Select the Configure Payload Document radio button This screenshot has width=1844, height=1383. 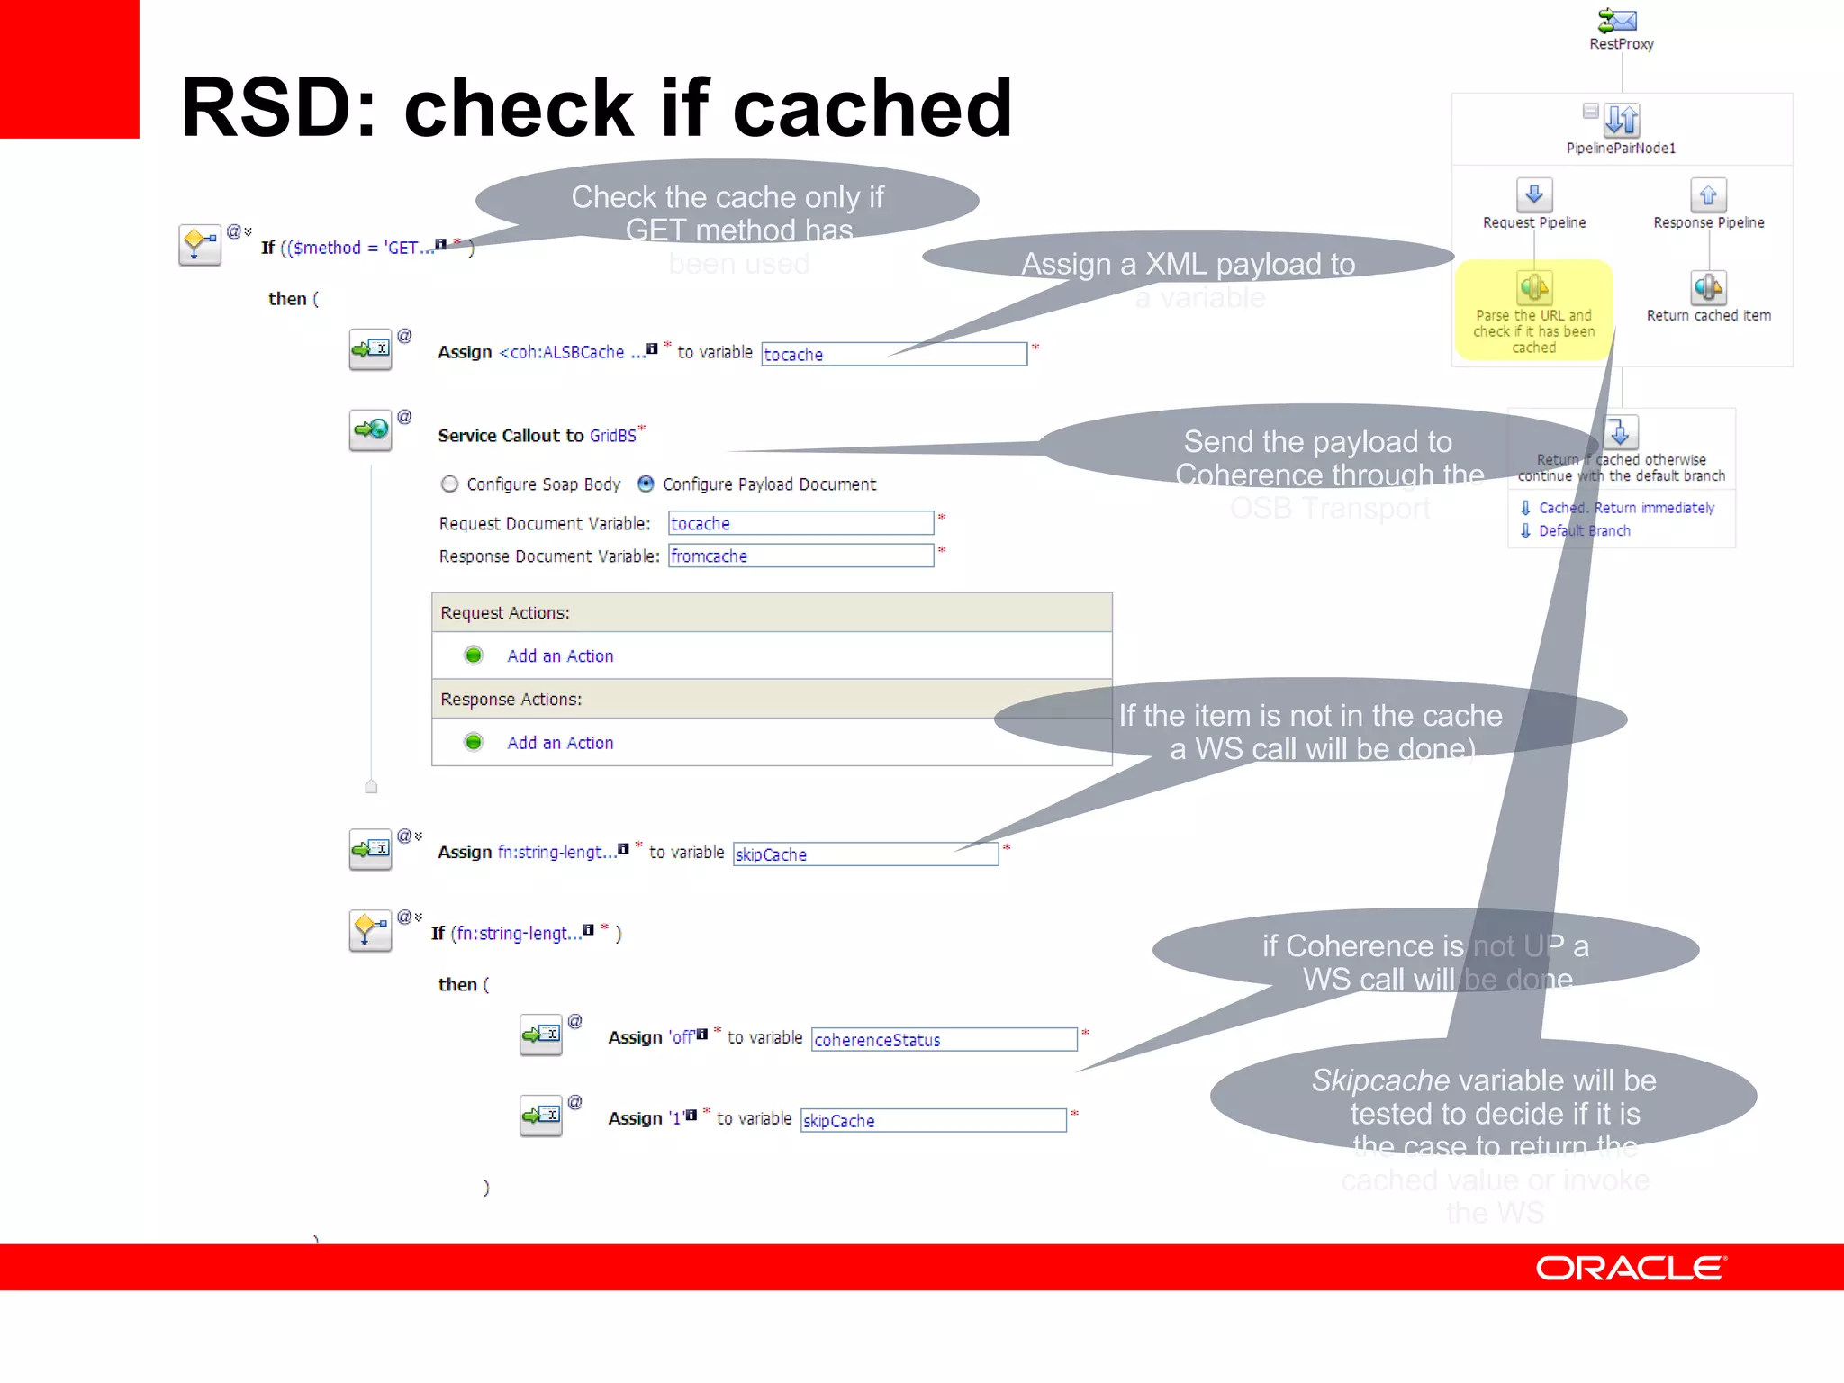point(646,484)
